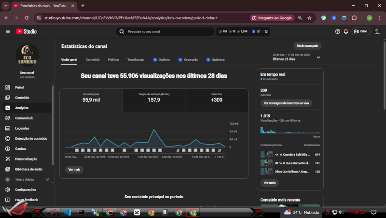Open the Chrome three-dot menu
This screenshot has width=386, height=218.
(x=379, y=18)
